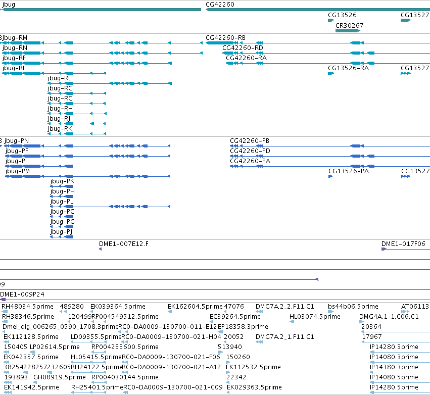The height and width of the screenshot is (395, 430).
Task: Click the EK112532.5prime EST label
Action: (253, 367)
